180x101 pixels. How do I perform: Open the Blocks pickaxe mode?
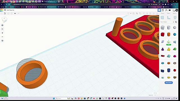pyautogui.click(x=166, y=10)
